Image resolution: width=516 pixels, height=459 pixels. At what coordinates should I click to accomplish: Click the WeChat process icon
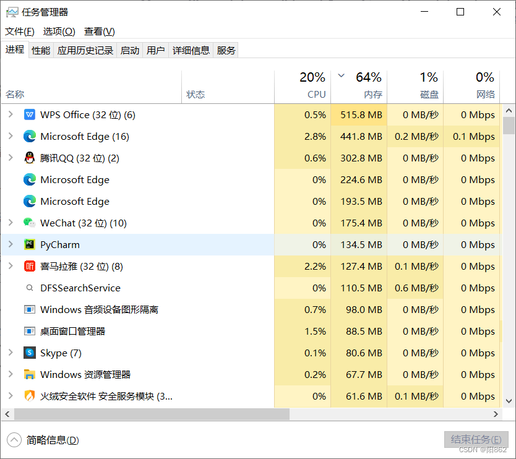(x=30, y=223)
